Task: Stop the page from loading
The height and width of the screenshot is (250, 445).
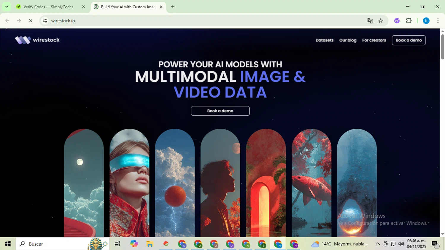Action: [x=31, y=21]
